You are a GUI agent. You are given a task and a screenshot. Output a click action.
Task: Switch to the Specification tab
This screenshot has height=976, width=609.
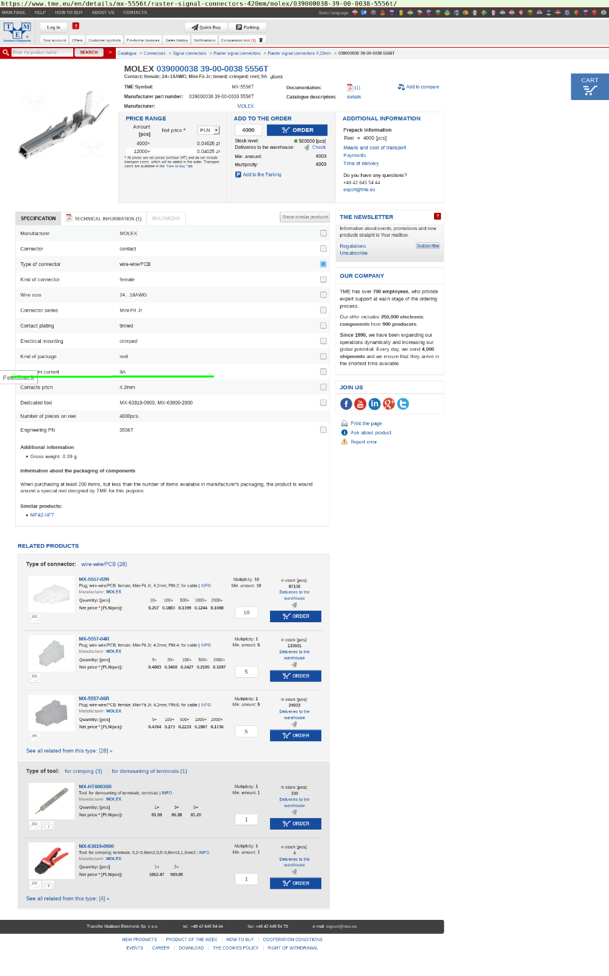38,218
